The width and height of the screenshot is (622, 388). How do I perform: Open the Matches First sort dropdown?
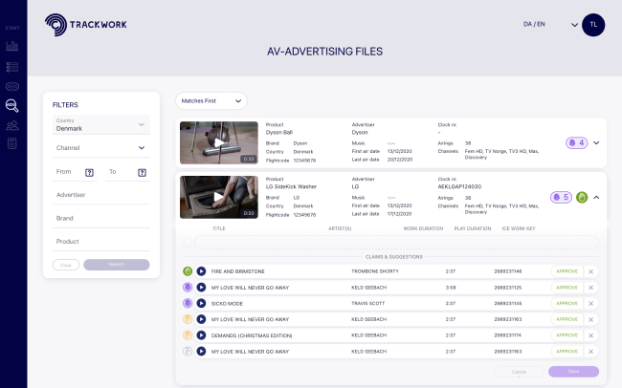point(211,101)
